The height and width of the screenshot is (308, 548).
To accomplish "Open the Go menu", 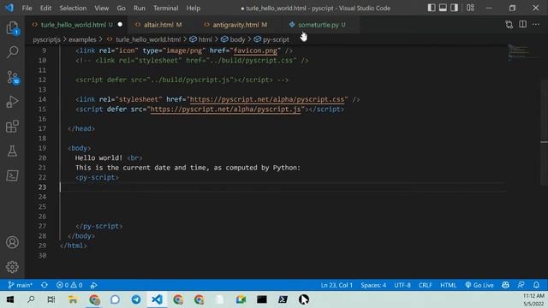I will (121, 8).
